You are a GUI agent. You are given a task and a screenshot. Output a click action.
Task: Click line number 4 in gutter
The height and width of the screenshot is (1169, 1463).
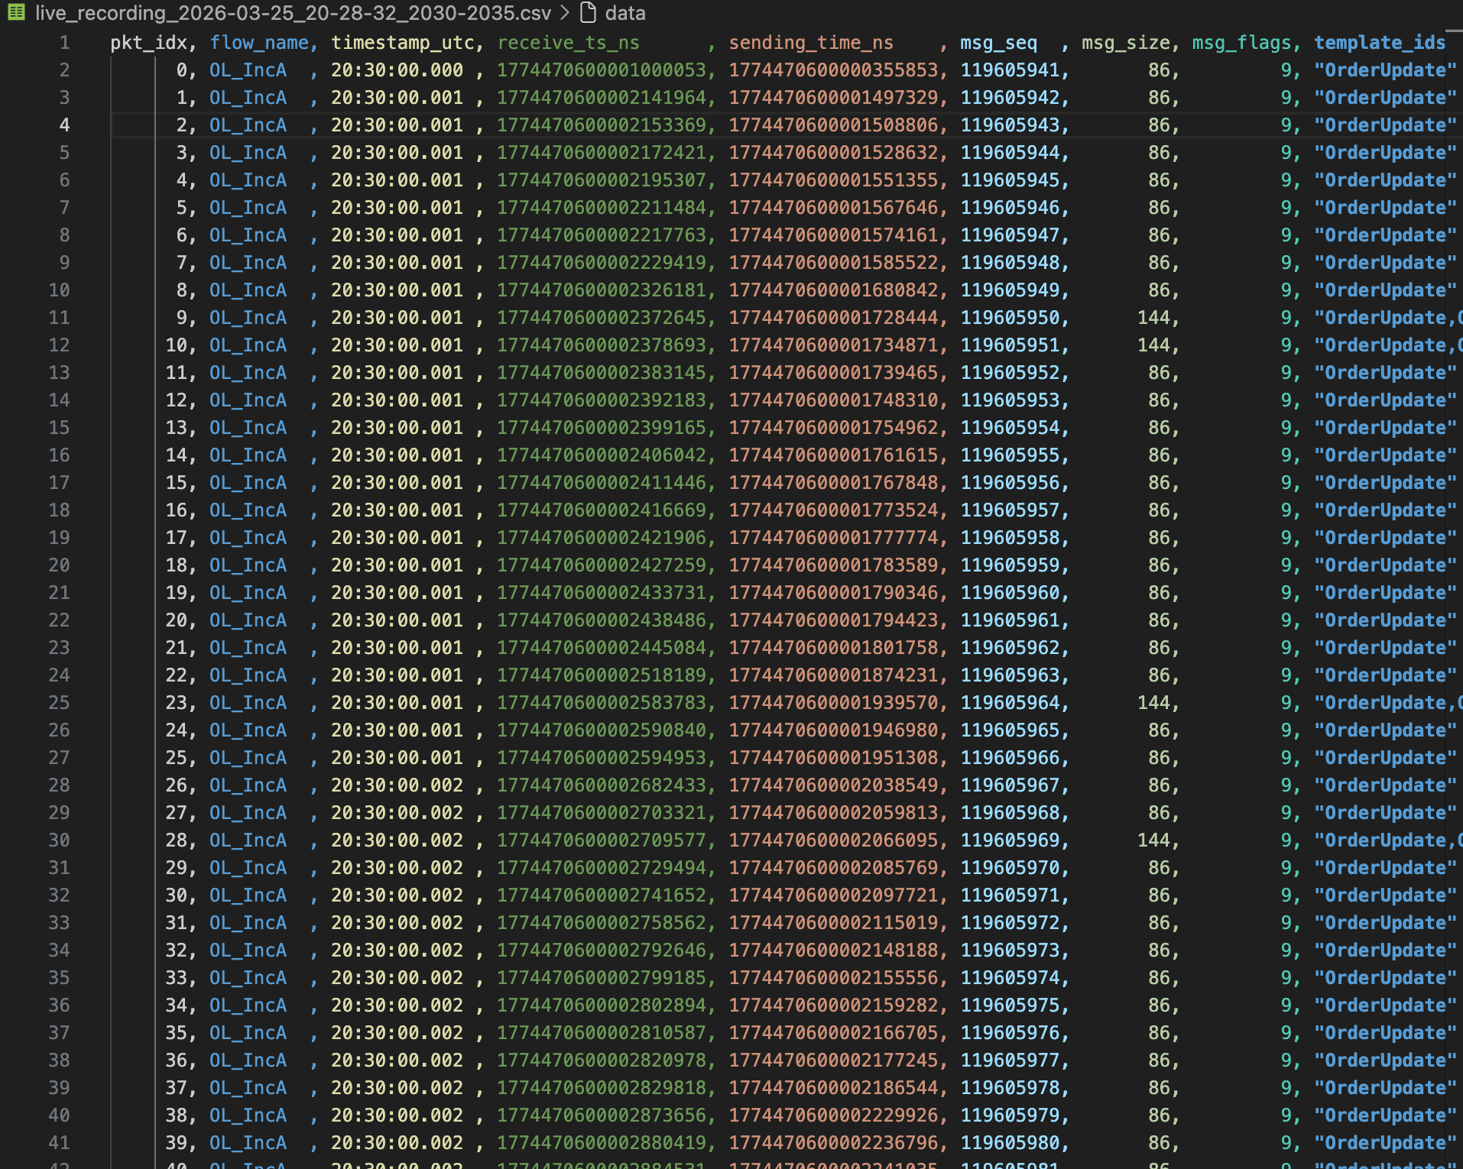(64, 125)
